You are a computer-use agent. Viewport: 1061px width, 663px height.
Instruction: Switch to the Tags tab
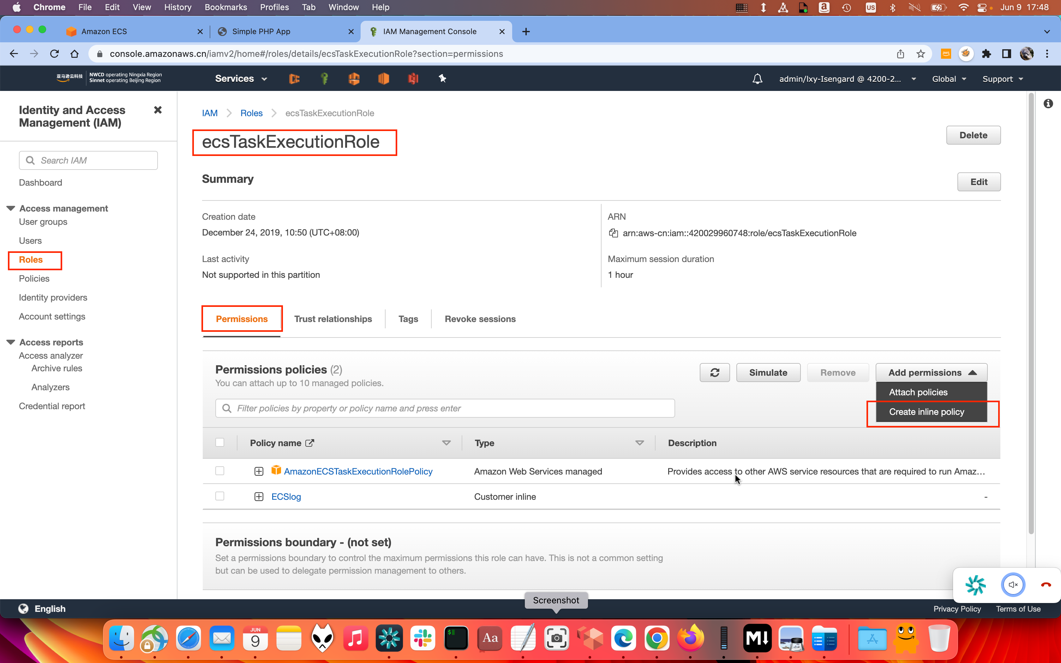coord(408,319)
